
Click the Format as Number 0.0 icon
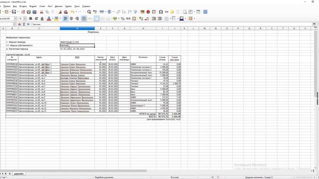point(129,18)
